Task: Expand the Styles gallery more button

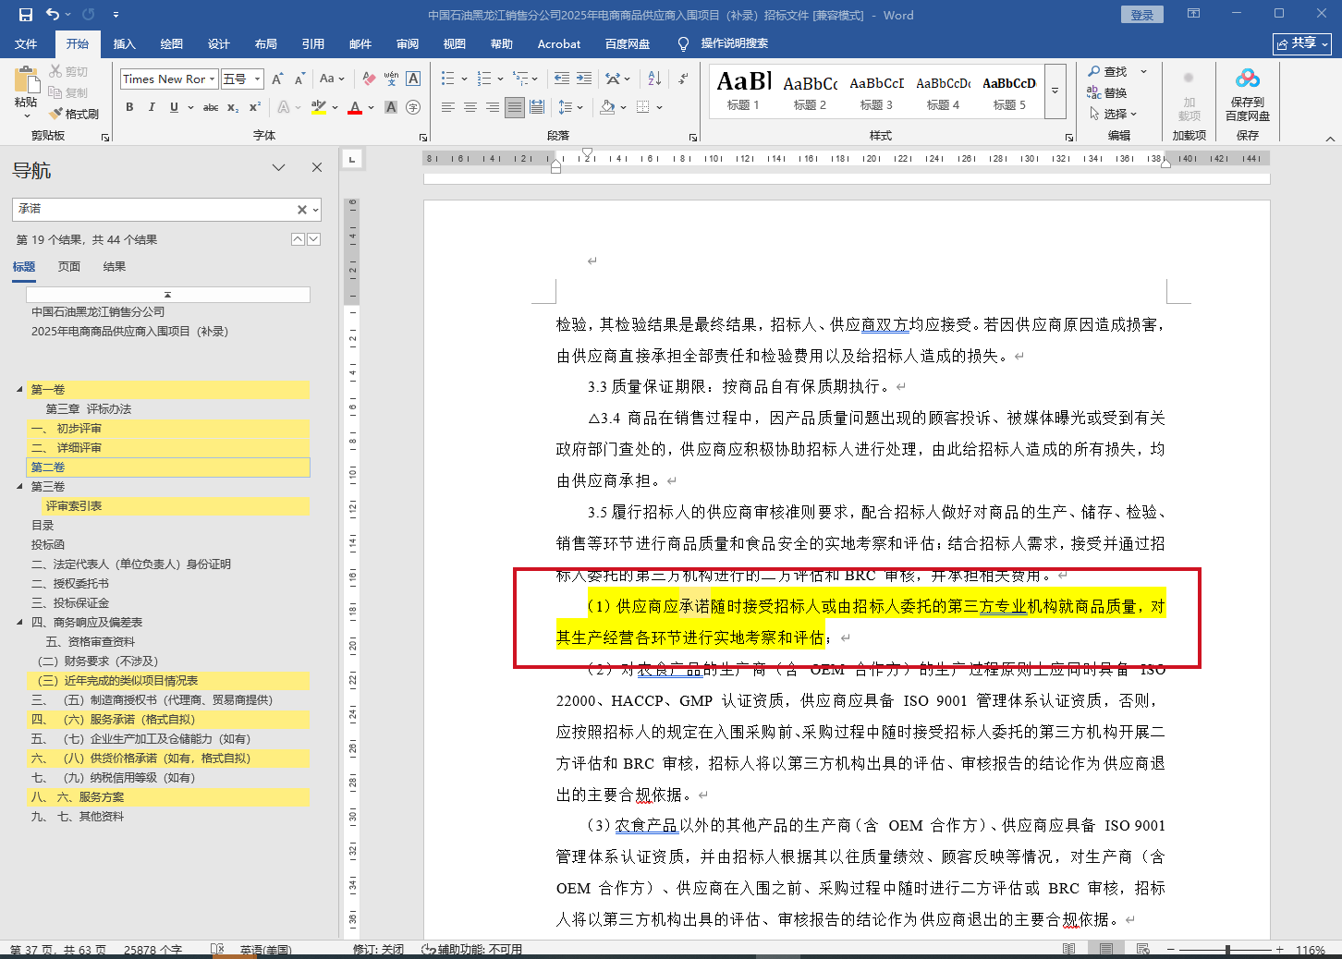Action: point(1055,91)
